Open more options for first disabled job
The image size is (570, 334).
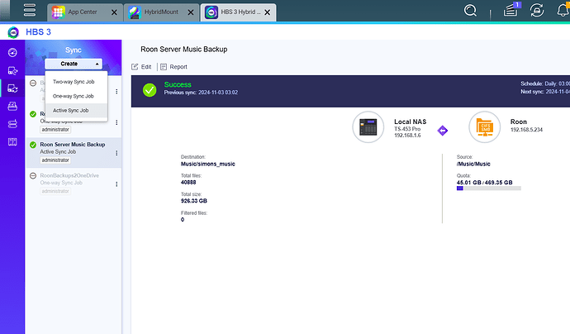(x=116, y=91)
